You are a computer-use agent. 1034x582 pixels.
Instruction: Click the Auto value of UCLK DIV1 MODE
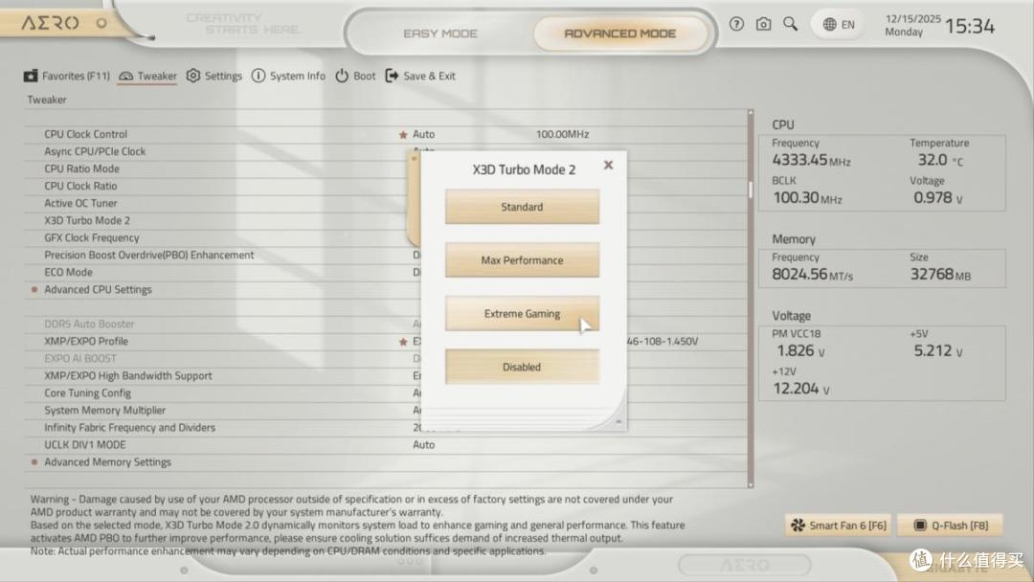click(423, 445)
